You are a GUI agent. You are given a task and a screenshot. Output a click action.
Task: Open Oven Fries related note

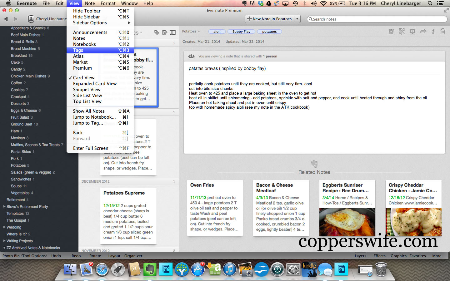point(215,208)
